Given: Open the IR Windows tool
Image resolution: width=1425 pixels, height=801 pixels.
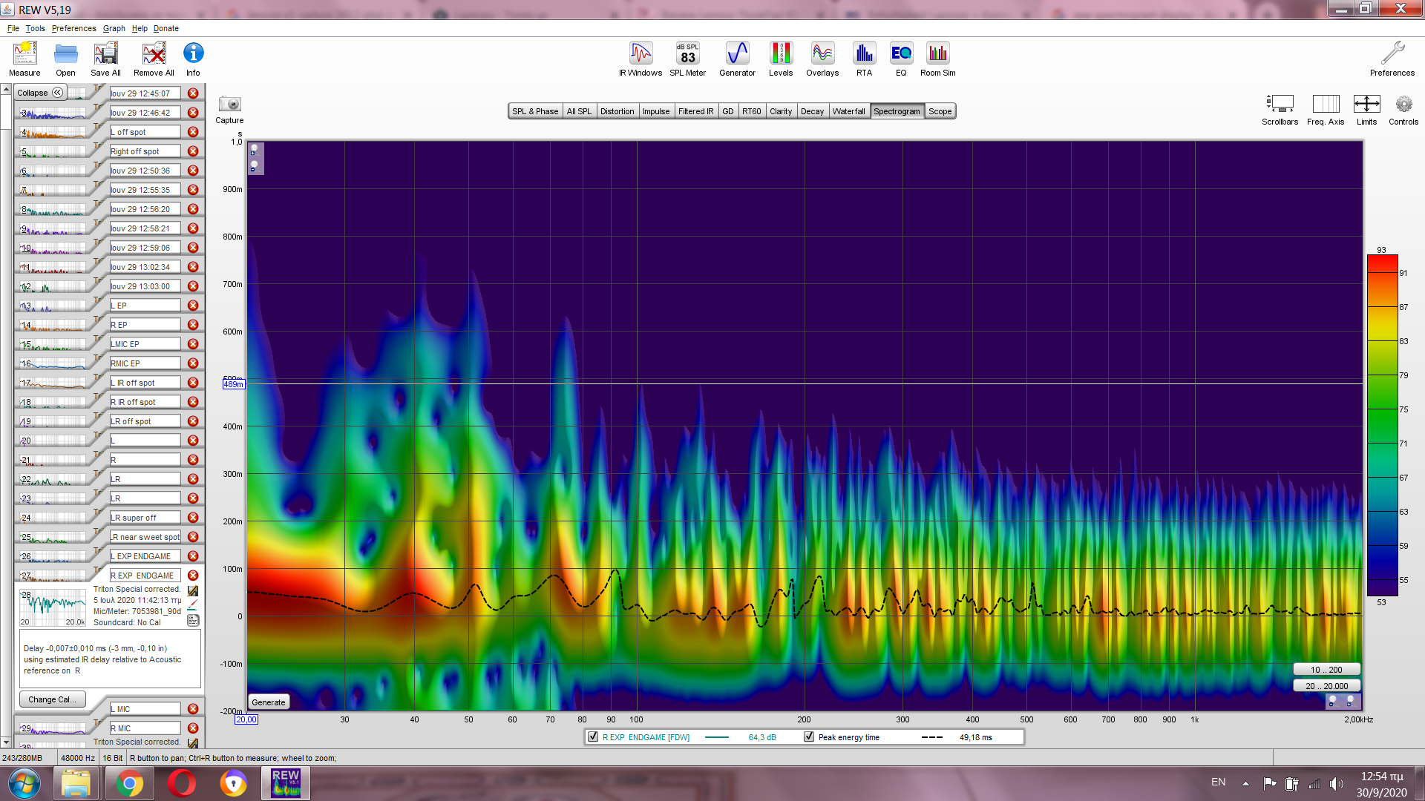Looking at the screenshot, I should click(641, 59).
